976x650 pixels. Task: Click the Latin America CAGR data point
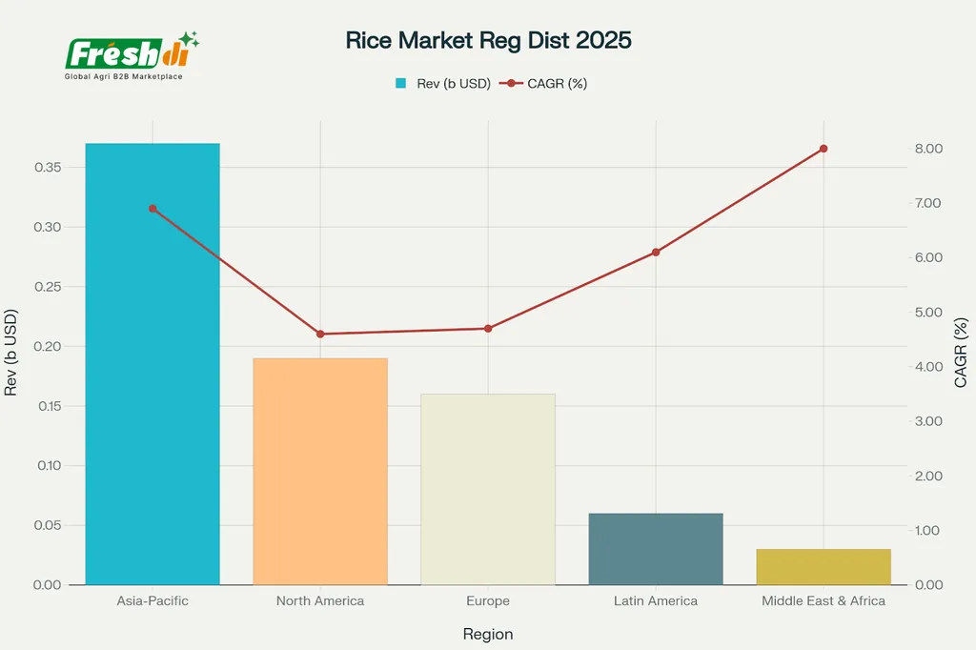tap(656, 253)
